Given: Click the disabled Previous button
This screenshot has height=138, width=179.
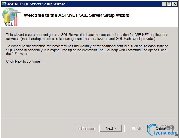Looking at the screenshot, I should coord(86,128).
